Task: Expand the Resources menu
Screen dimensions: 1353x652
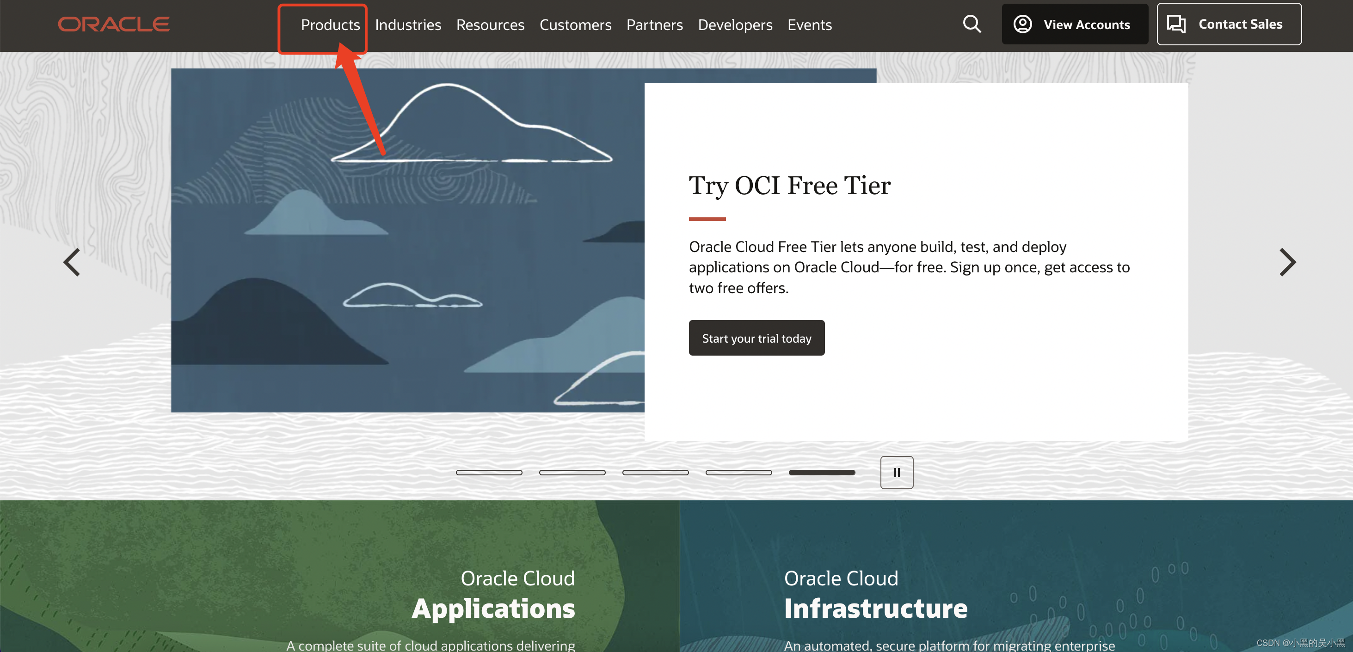Action: click(490, 25)
